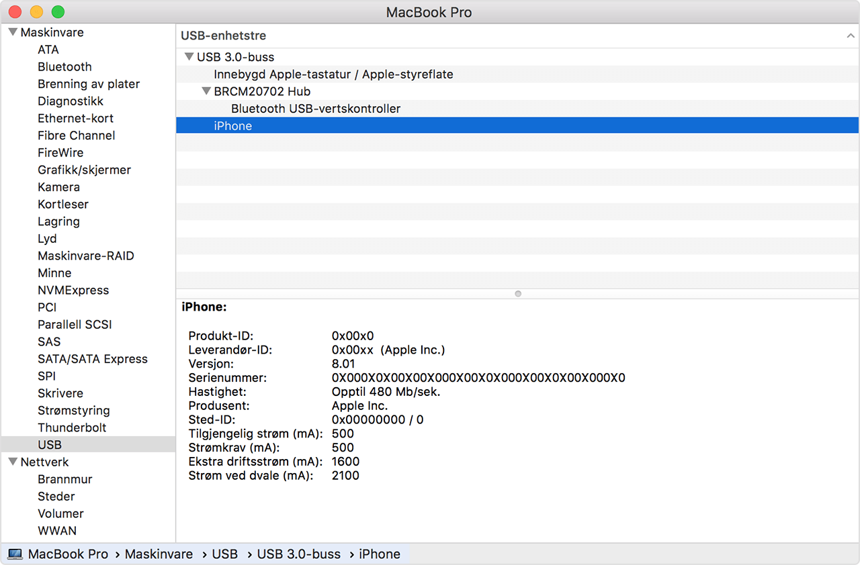Screen dimensions: 860x565
Task: Select Volumer under Nettverk
Action: click(60, 513)
